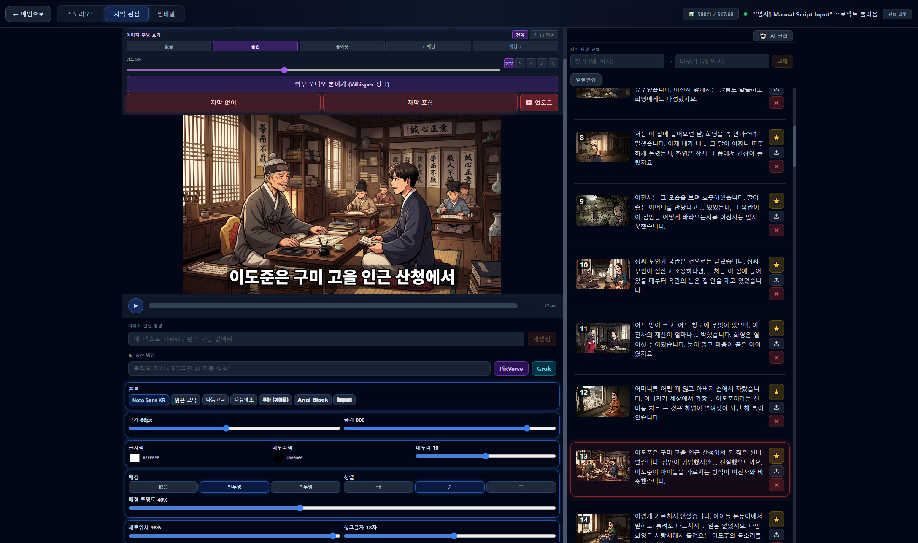Click 외부 오디오 붙이기 (Whisper 싱크) button
Screen dimensions: 918x543
click(342, 84)
